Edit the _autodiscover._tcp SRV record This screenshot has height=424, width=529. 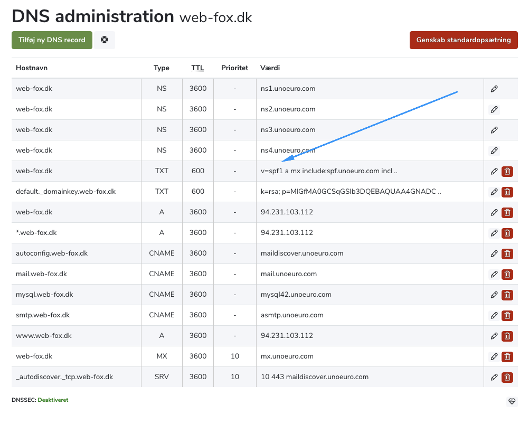[x=494, y=377]
